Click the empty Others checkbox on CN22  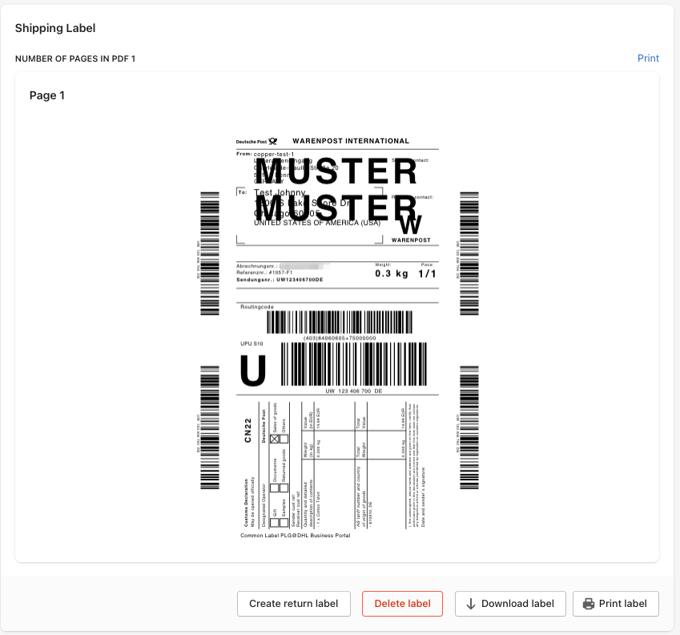284,439
